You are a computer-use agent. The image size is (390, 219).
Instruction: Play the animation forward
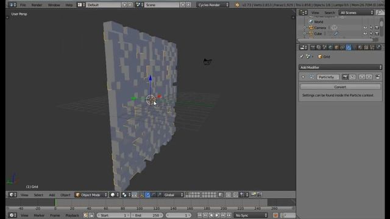[x=217, y=215]
